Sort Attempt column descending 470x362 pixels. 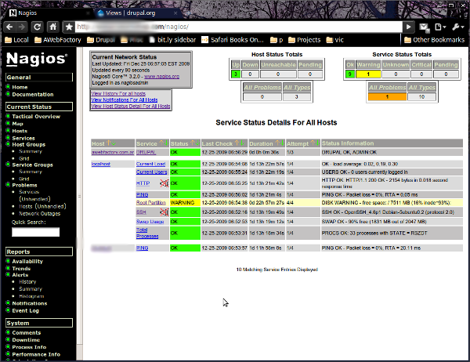(x=317, y=143)
